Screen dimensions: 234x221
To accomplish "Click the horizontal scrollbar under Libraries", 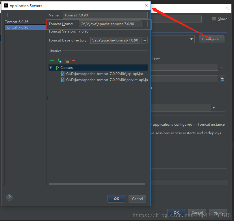I will pos(97,184).
